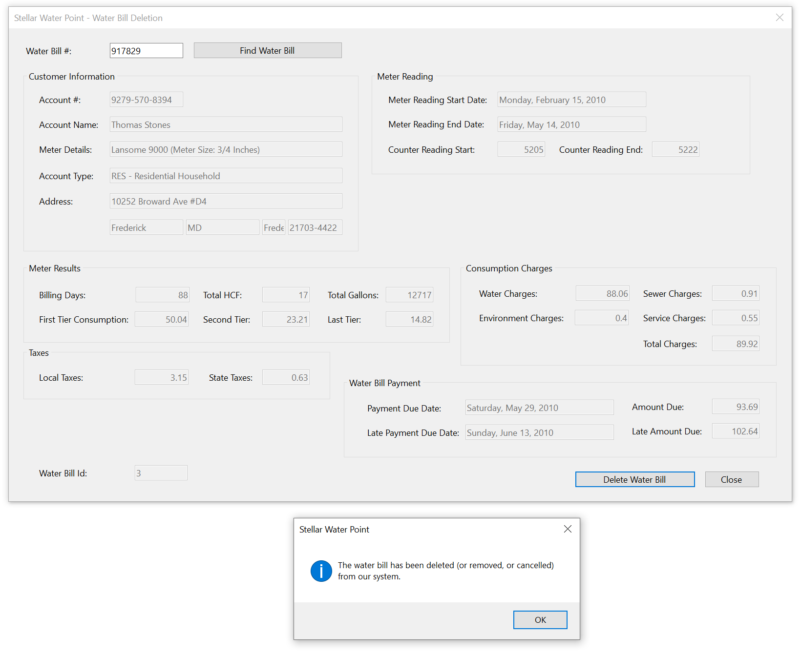Click the Find Water Bill button
The height and width of the screenshot is (656, 801).
(x=268, y=50)
